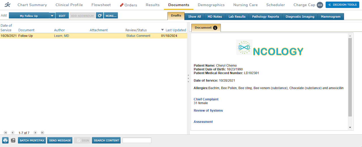
Task: Click the SIGN button
Action: [x=82, y=140]
